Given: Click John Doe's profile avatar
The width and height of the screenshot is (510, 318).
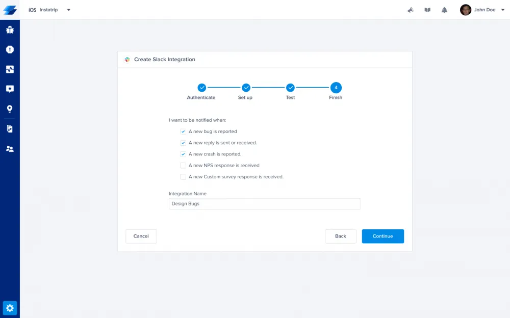Looking at the screenshot, I should click(x=466, y=10).
